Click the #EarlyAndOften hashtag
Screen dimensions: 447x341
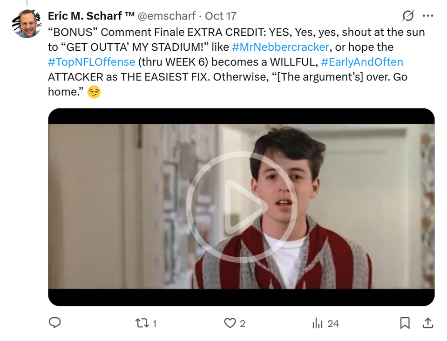point(362,62)
